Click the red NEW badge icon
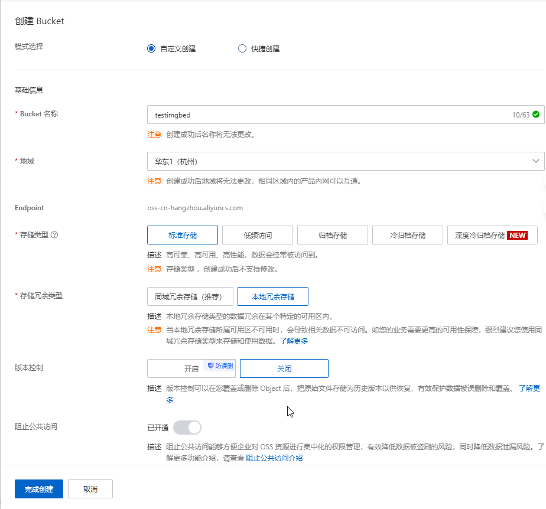The image size is (546, 509). click(x=518, y=235)
